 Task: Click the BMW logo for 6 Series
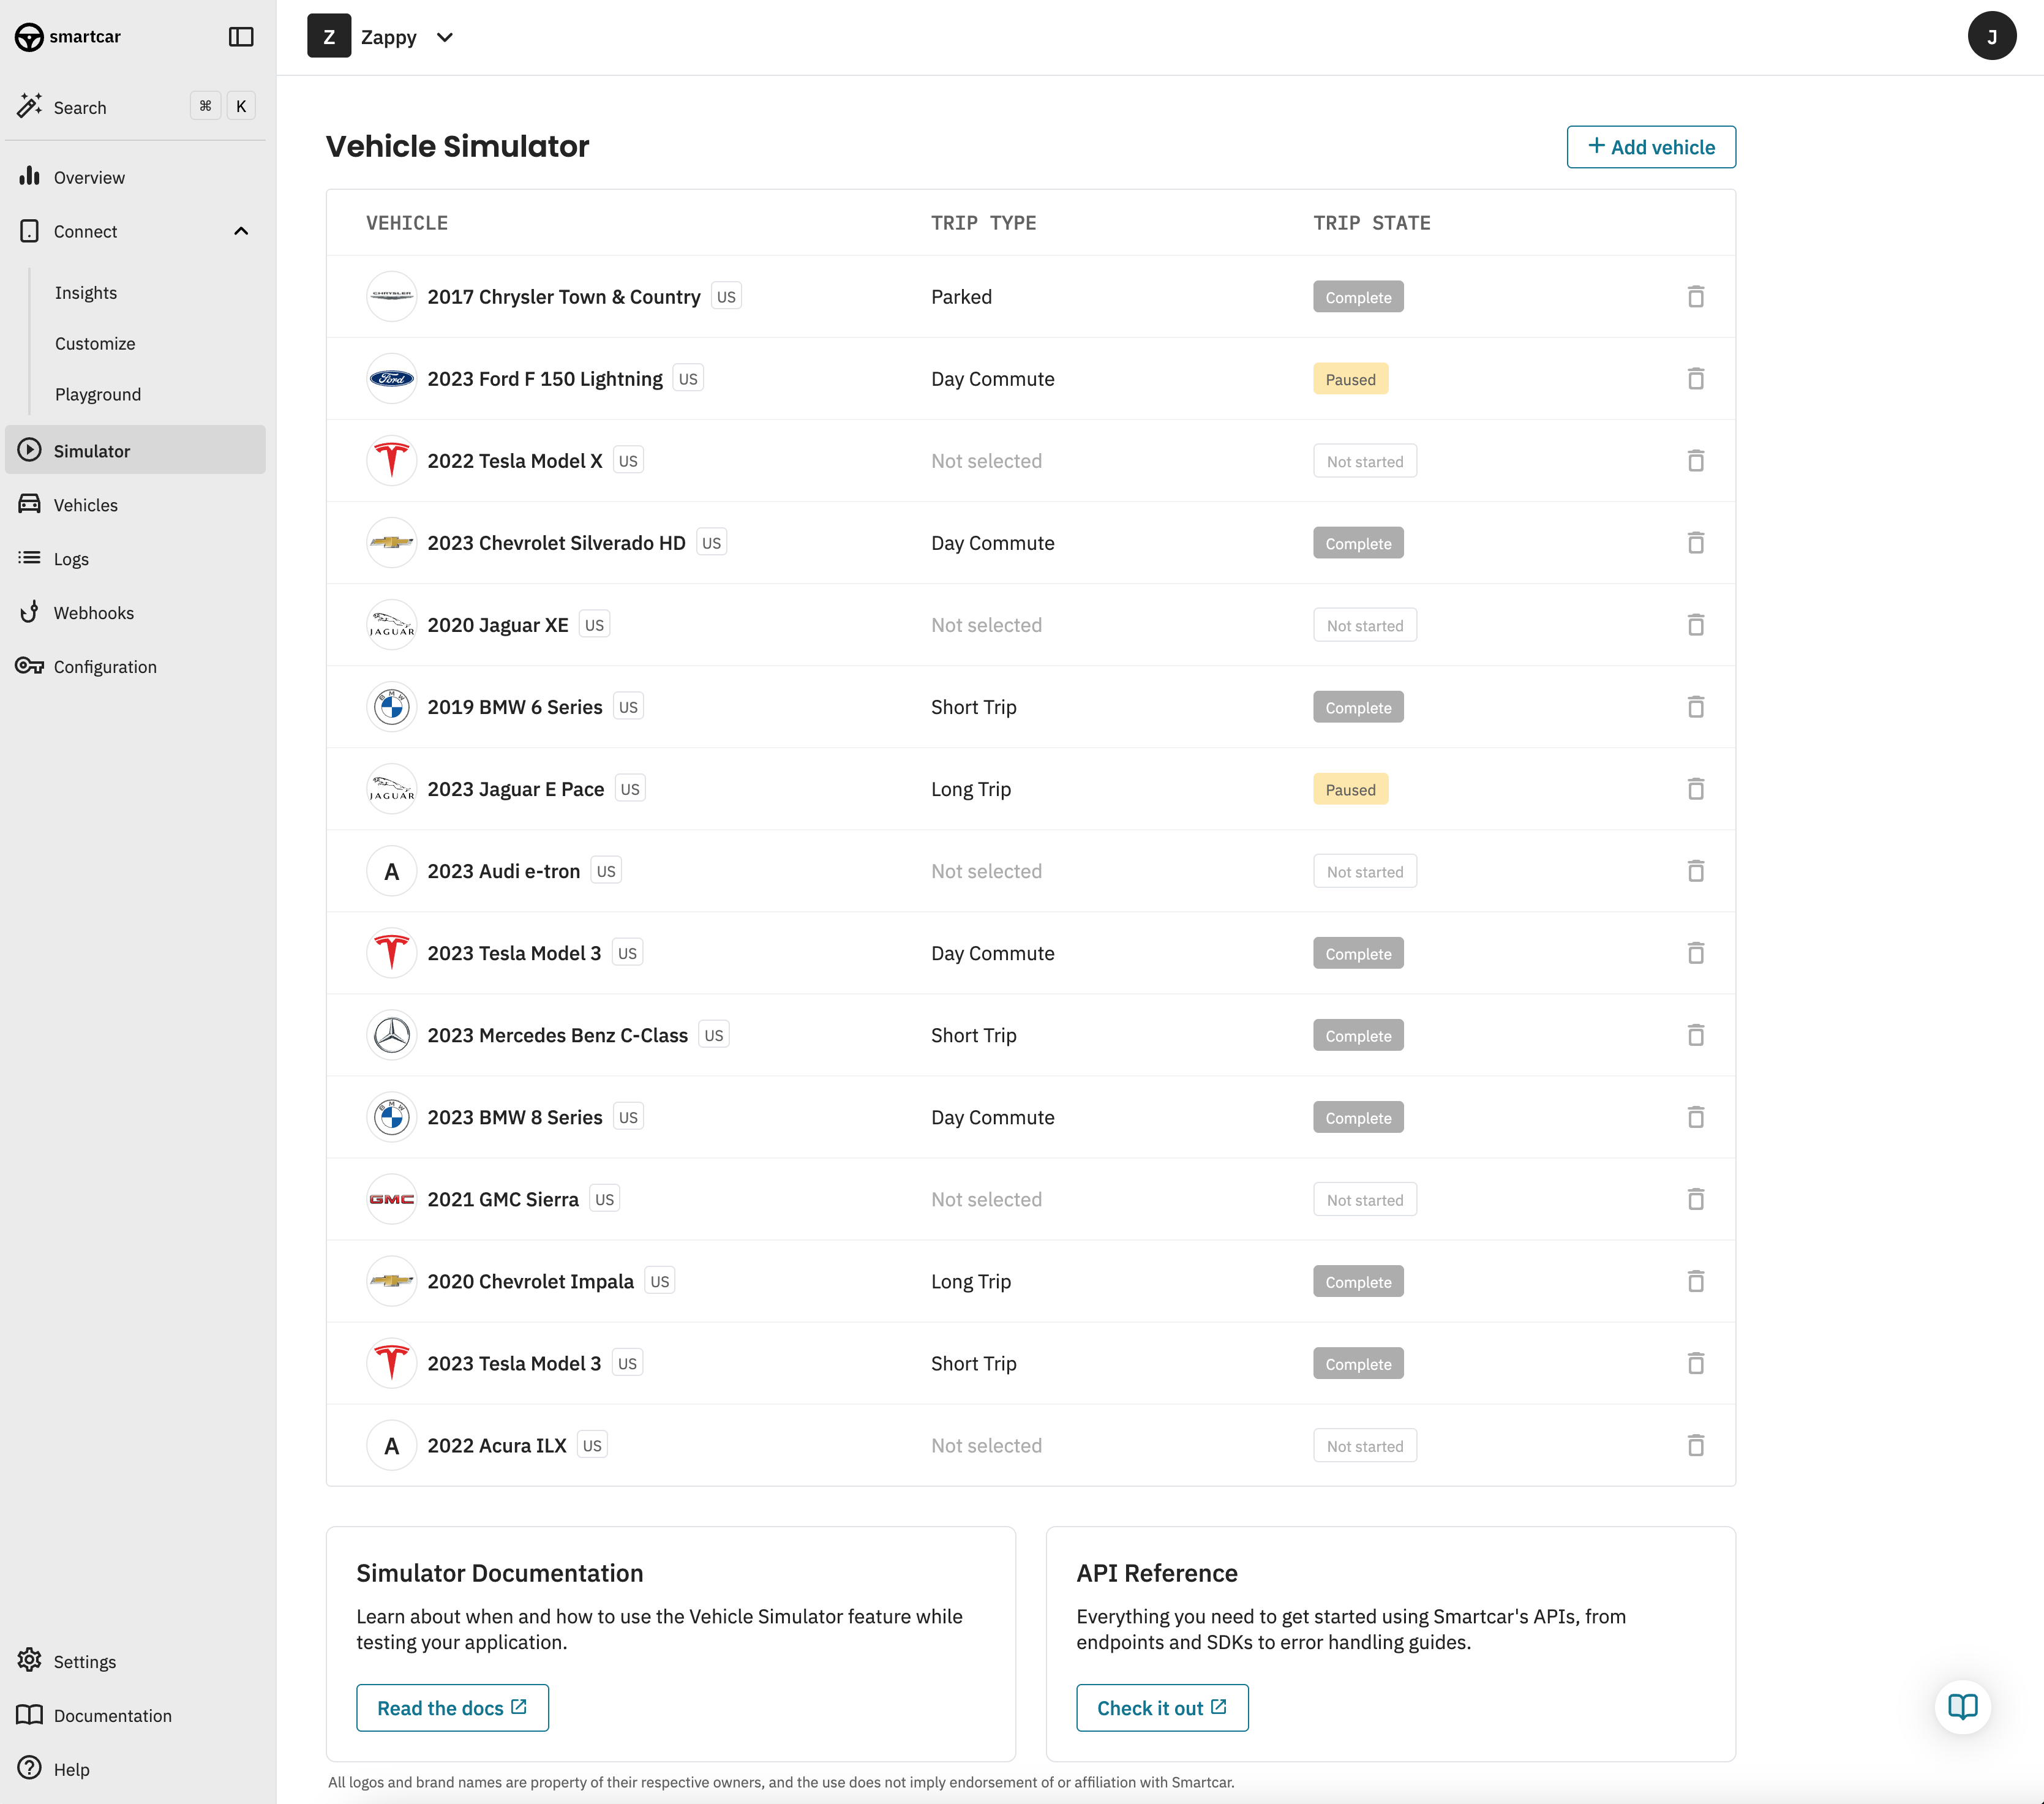tap(392, 707)
